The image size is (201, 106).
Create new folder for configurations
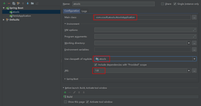(x=32, y=3)
